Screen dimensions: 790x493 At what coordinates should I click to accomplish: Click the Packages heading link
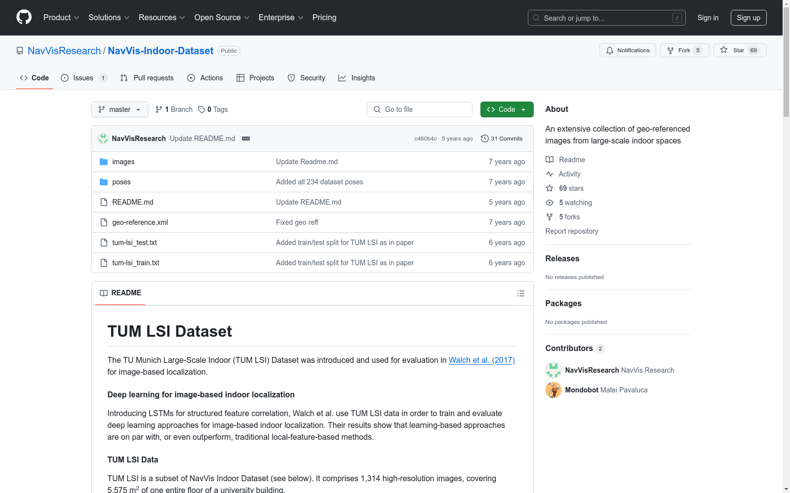tap(563, 303)
